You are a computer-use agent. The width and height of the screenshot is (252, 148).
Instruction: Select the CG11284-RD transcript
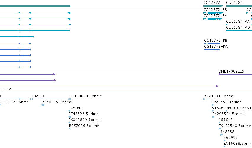pyautogui.click(x=239, y=30)
